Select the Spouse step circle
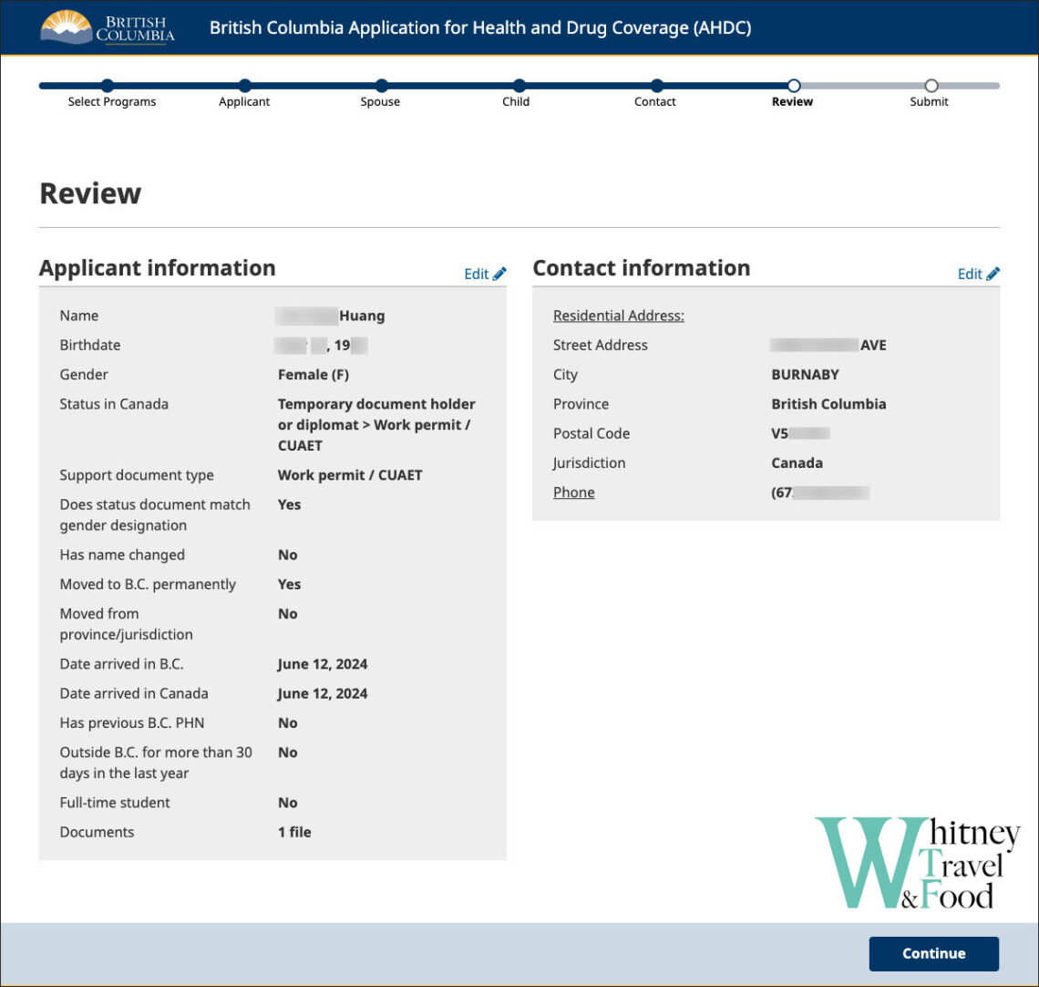 [x=379, y=86]
